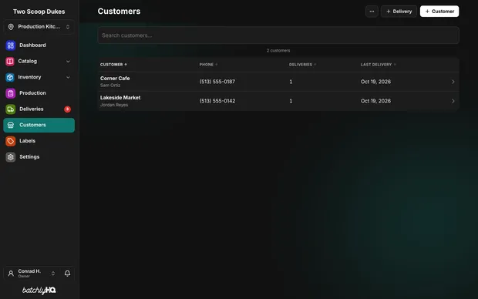Image resolution: width=478 pixels, height=299 pixels.
Task: Open the three-dot more options button
Action: pyautogui.click(x=372, y=12)
